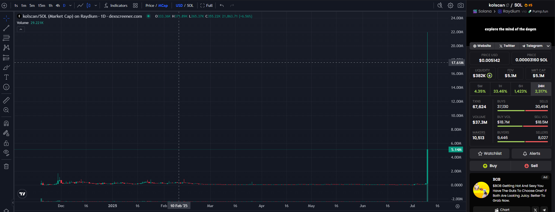This screenshot has height=212, width=555.
Task: Expand the chart style dropdown arrow
Action: 96,5
